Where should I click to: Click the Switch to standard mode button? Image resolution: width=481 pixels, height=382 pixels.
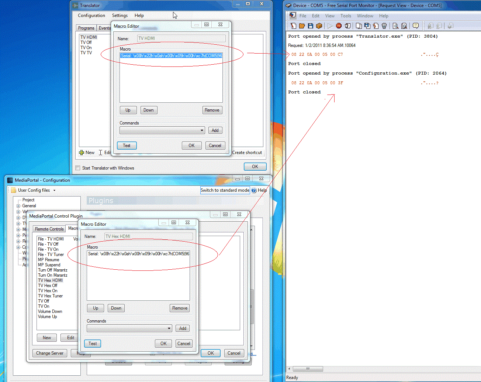pos(225,190)
